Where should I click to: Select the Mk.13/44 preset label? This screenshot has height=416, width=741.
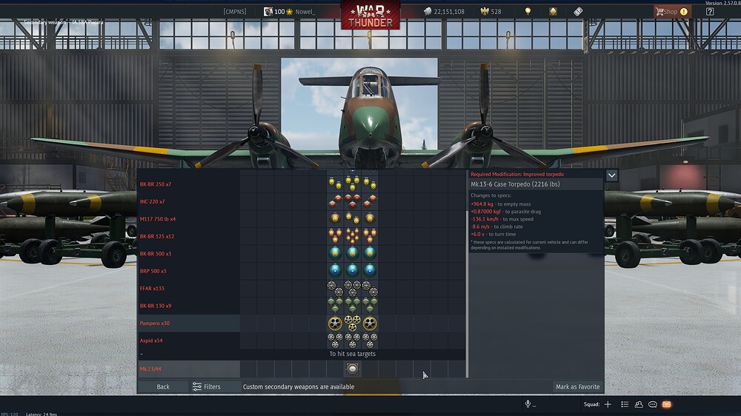pyautogui.click(x=150, y=369)
